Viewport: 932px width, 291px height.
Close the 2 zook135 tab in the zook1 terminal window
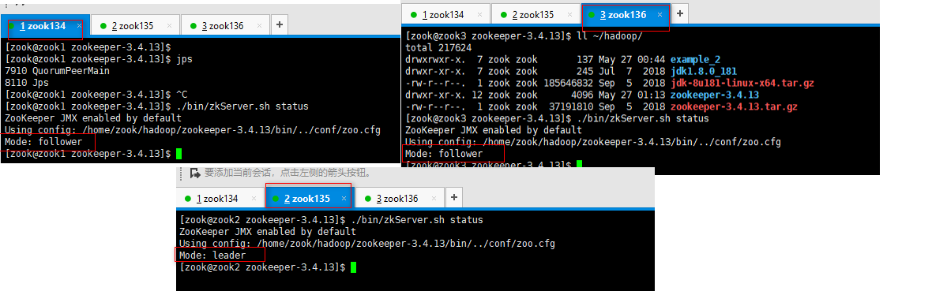(x=169, y=26)
